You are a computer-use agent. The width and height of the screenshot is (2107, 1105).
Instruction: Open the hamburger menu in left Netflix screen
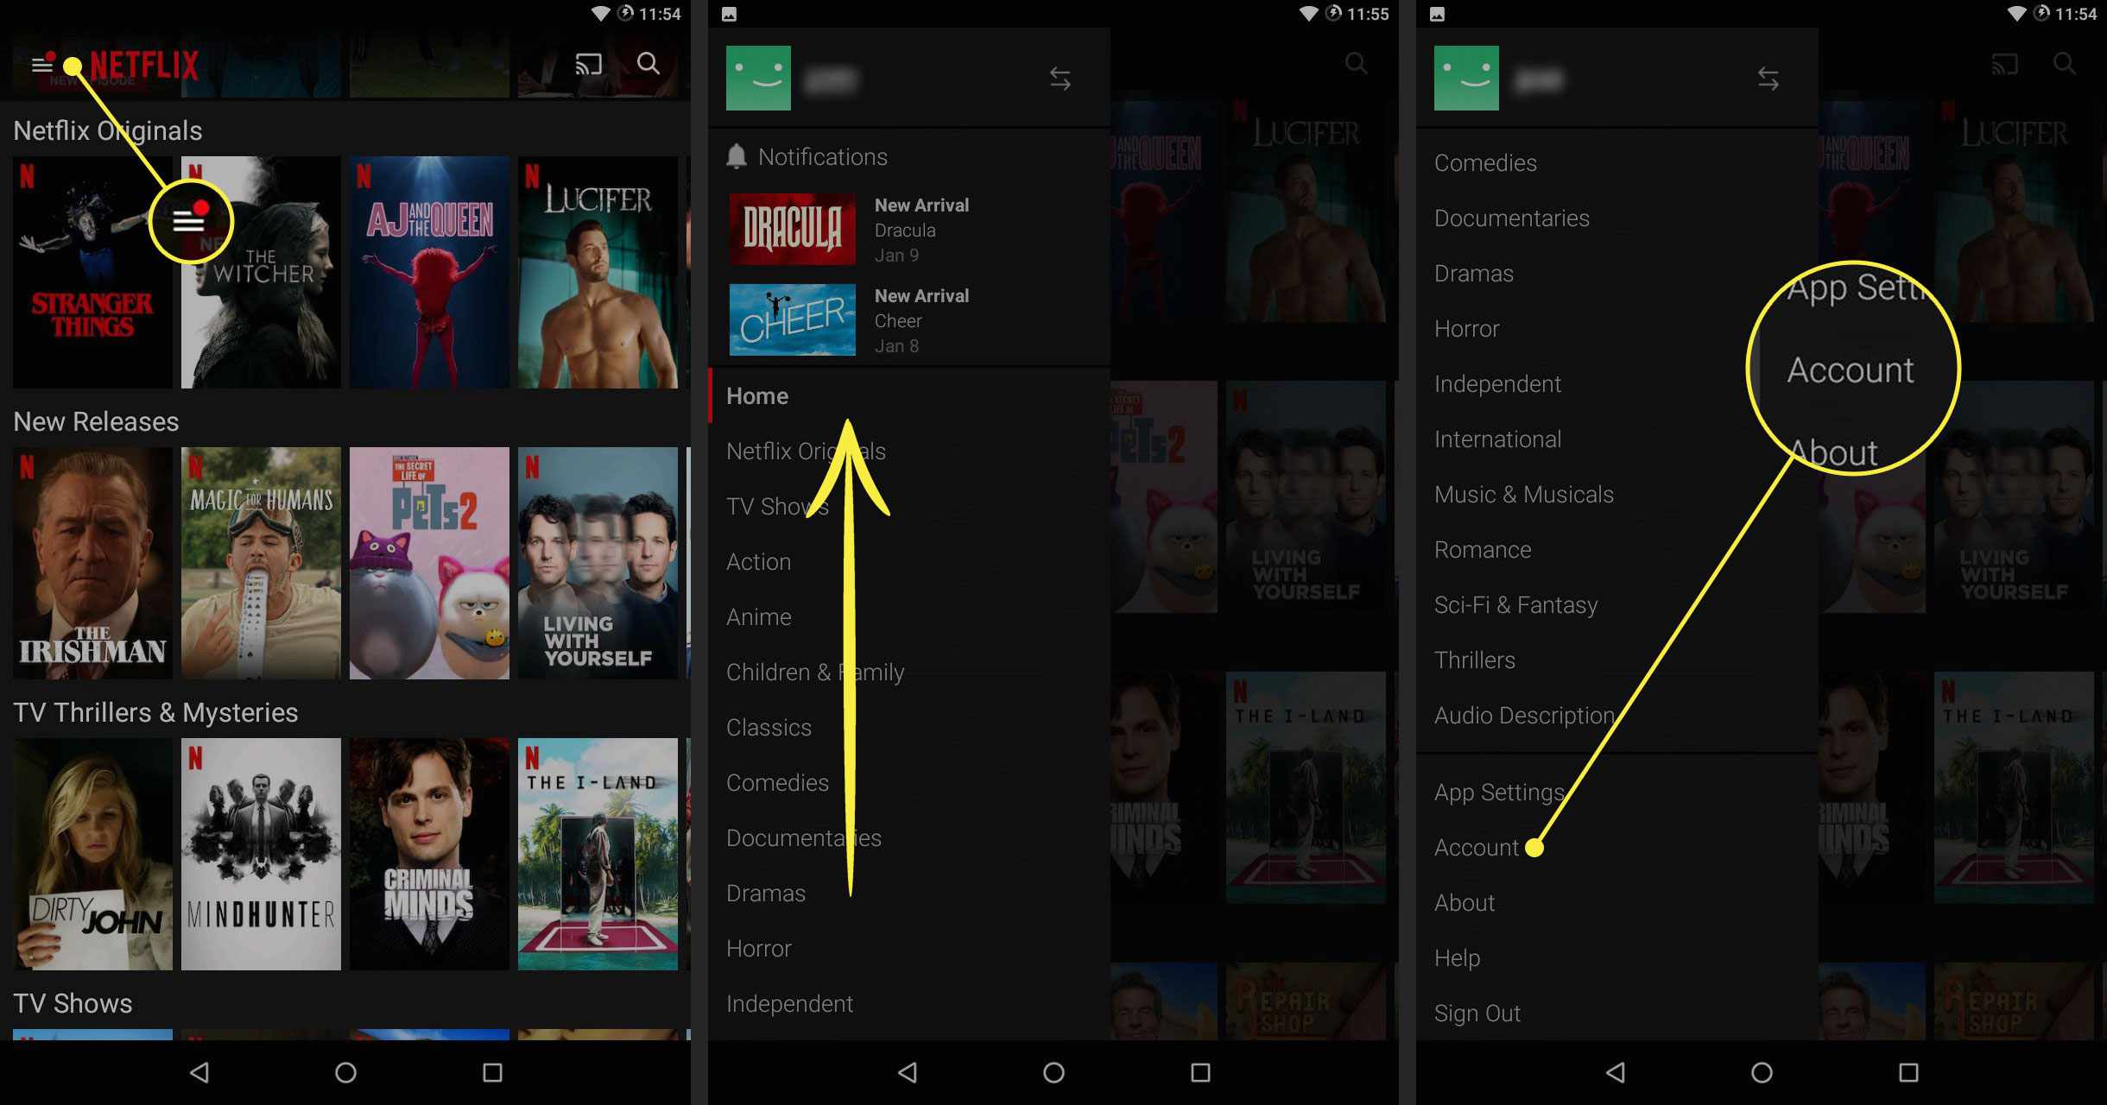pyautogui.click(x=42, y=65)
